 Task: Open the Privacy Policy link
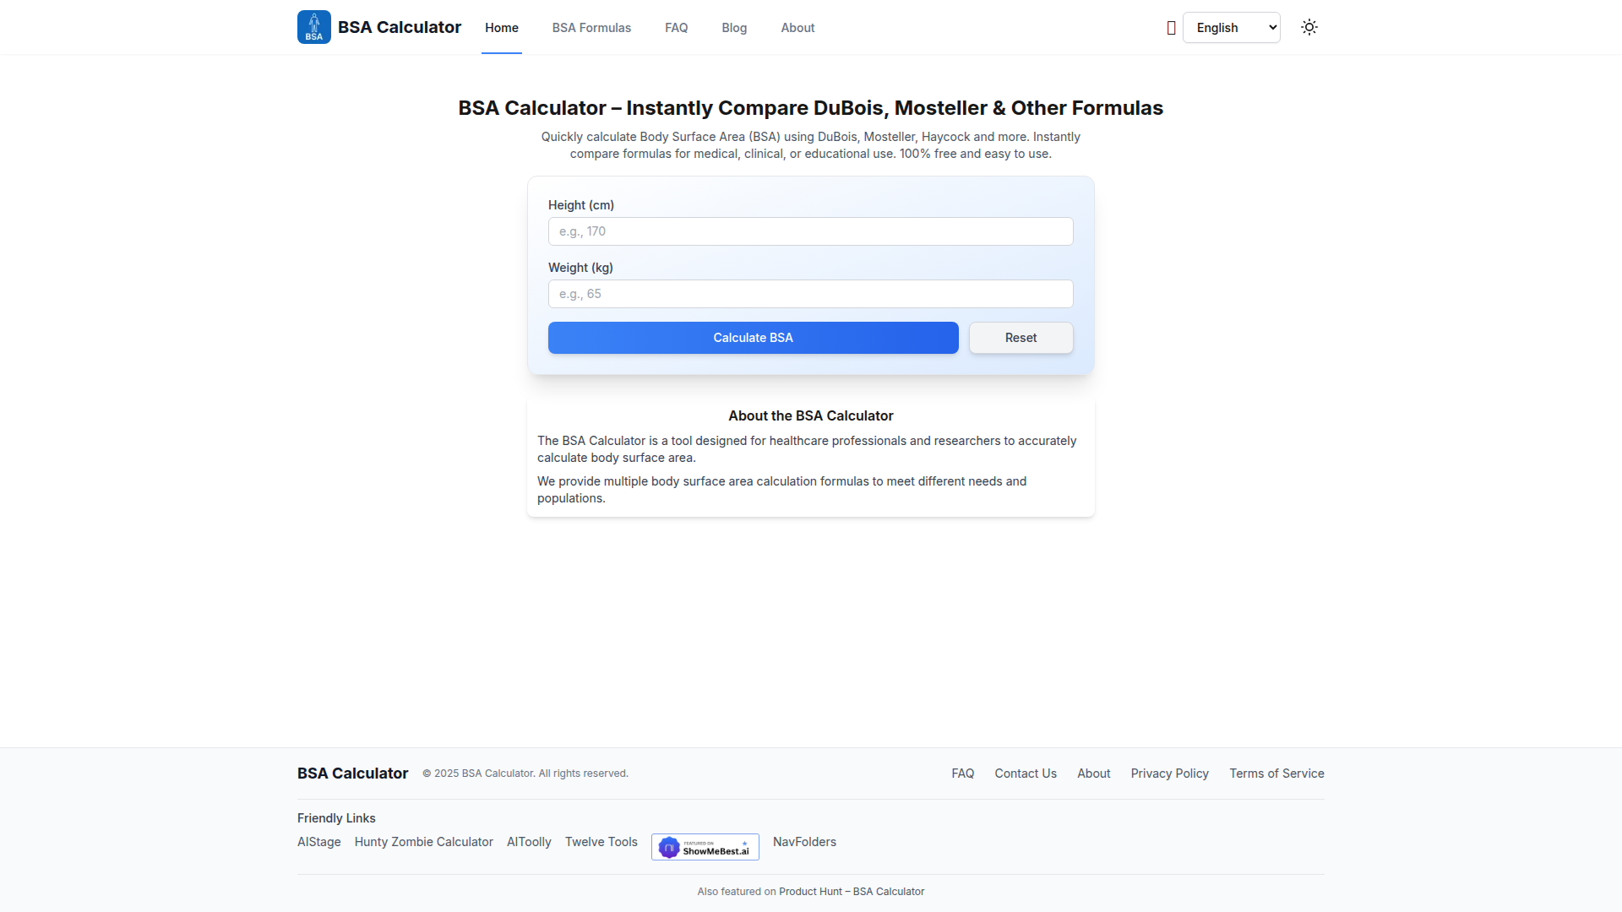point(1169,774)
